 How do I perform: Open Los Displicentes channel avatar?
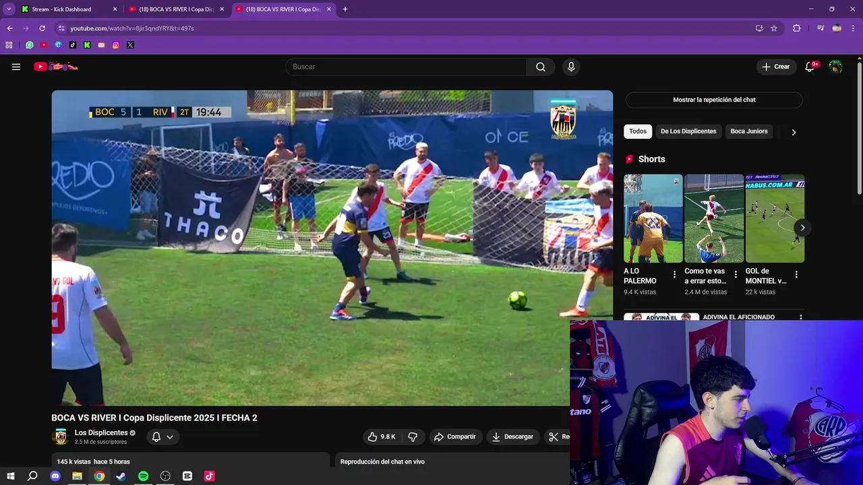click(61, 437)
